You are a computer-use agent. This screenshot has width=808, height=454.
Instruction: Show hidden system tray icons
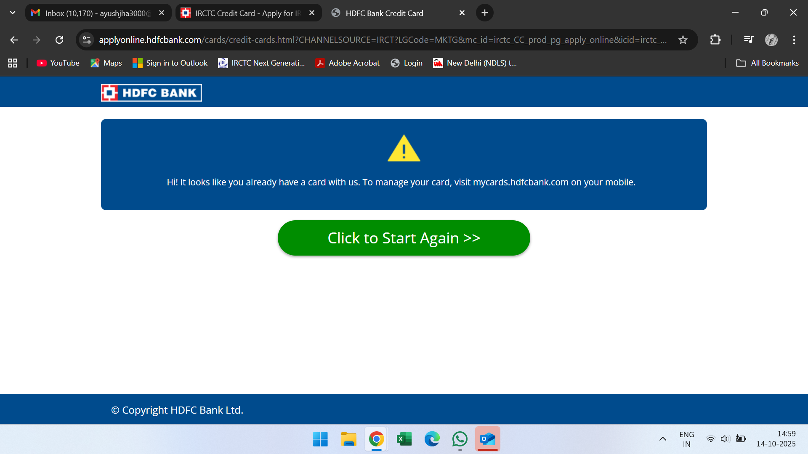click(x=662, y=439)
